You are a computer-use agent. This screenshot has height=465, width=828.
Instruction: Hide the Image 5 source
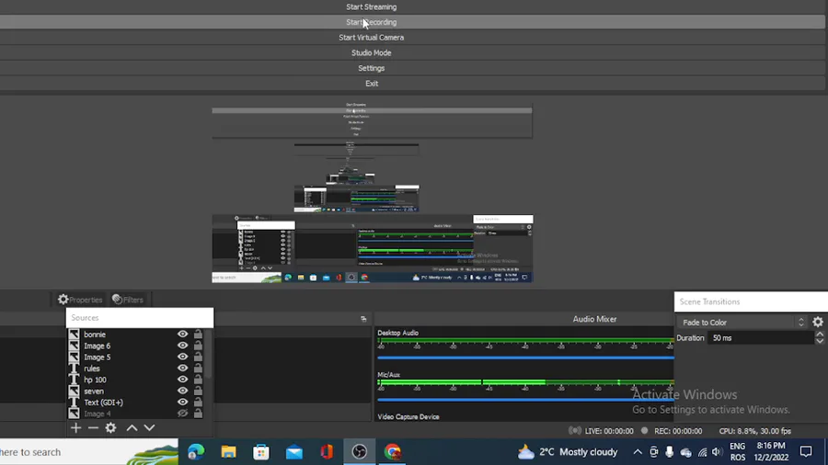183,357
